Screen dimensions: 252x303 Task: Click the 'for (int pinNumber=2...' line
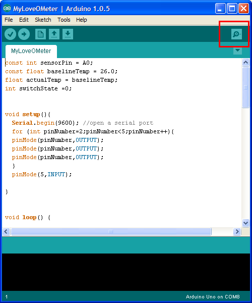(93, 132)
